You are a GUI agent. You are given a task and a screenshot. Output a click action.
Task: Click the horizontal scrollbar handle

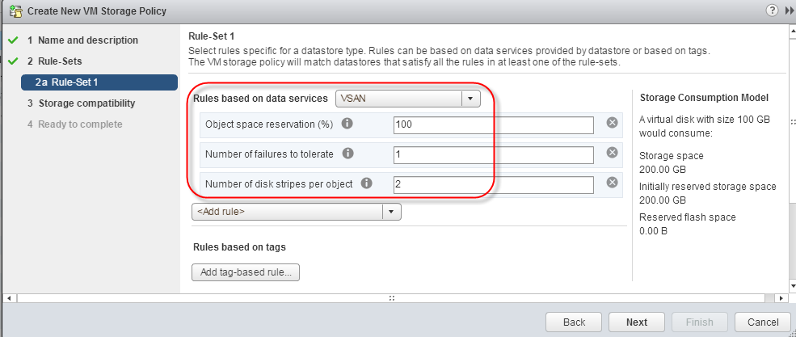click(392, 298)
